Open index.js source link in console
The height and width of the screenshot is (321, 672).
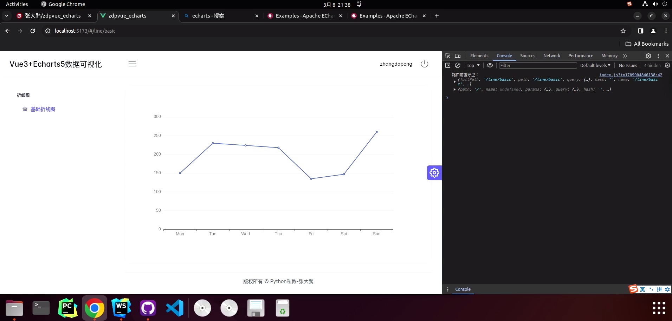tap(631, 74)
